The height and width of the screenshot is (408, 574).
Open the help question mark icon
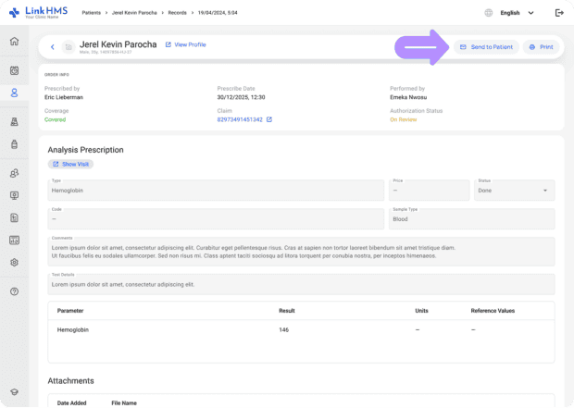point(14,291)
